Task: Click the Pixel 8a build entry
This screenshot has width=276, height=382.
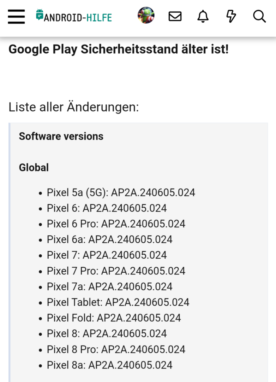Action: click(x=109, y=365)
